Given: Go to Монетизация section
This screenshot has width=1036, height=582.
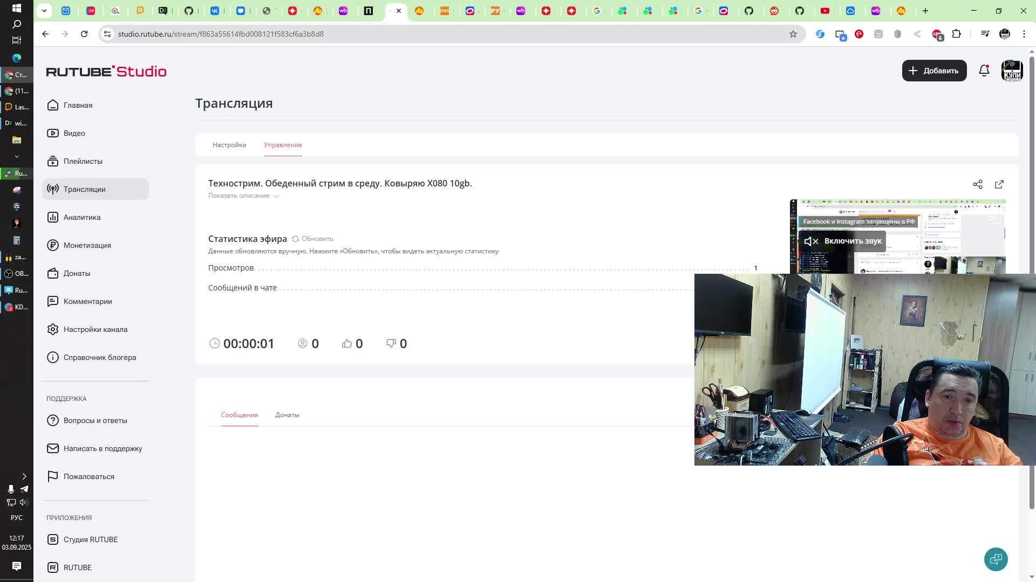Looking at the screenshot, I should tap(87, 245).
